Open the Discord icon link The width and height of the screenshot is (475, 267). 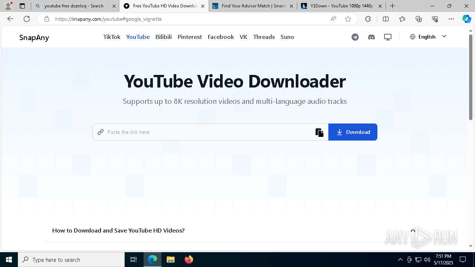coord(371,37)
